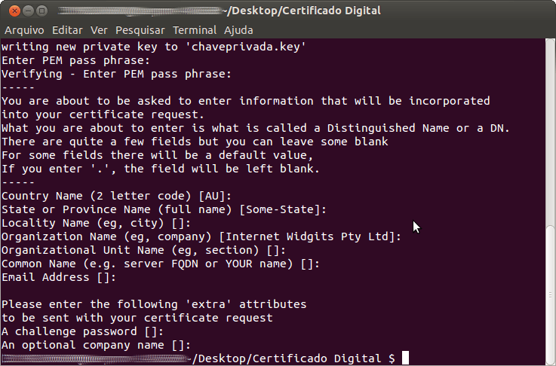556x366 pixels.
Task: Click the Country Name [AU] line
Action: click(117, 196)
